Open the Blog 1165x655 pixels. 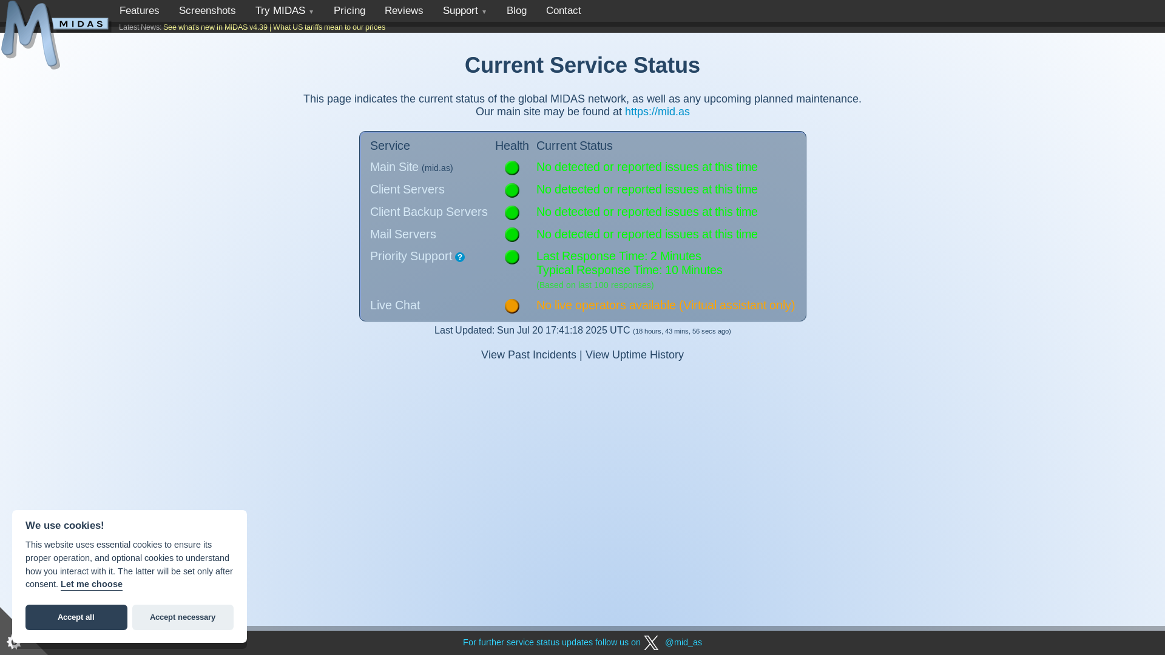516,11
